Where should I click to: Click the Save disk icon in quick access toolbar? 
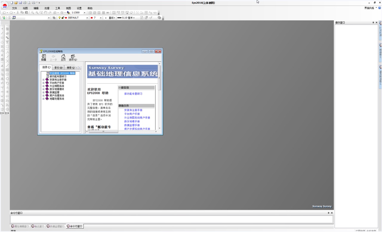point(20,3)
